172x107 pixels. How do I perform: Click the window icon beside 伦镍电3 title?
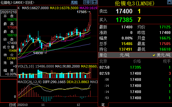[169, 2]
